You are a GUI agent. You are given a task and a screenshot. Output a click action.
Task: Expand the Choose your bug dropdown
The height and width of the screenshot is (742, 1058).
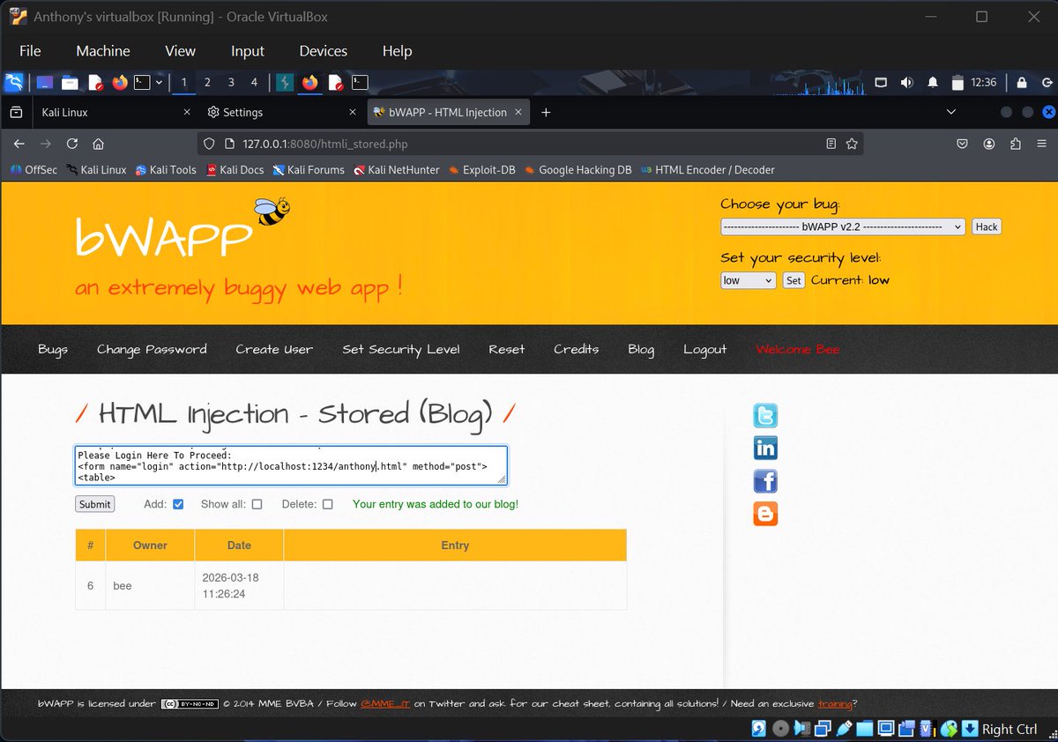pos(843,226)
